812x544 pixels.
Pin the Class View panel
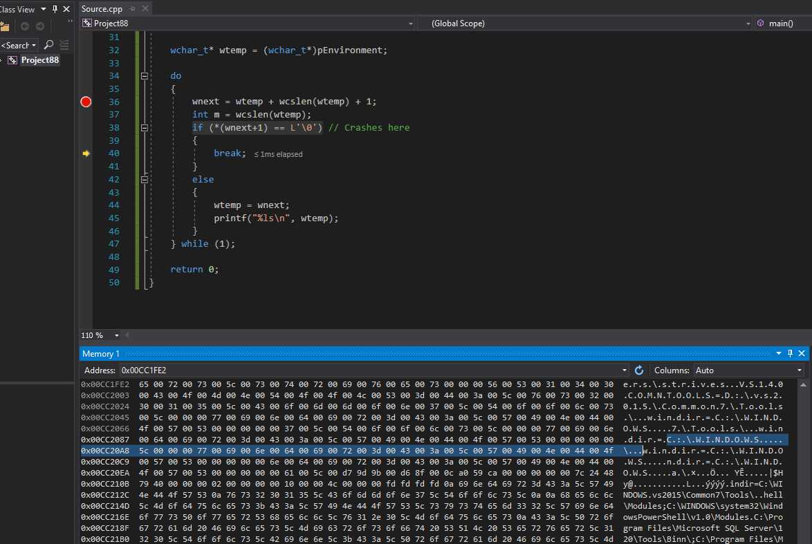[55, 9]
